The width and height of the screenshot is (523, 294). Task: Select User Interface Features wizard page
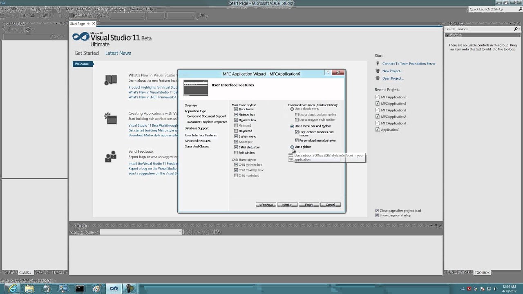201,135
